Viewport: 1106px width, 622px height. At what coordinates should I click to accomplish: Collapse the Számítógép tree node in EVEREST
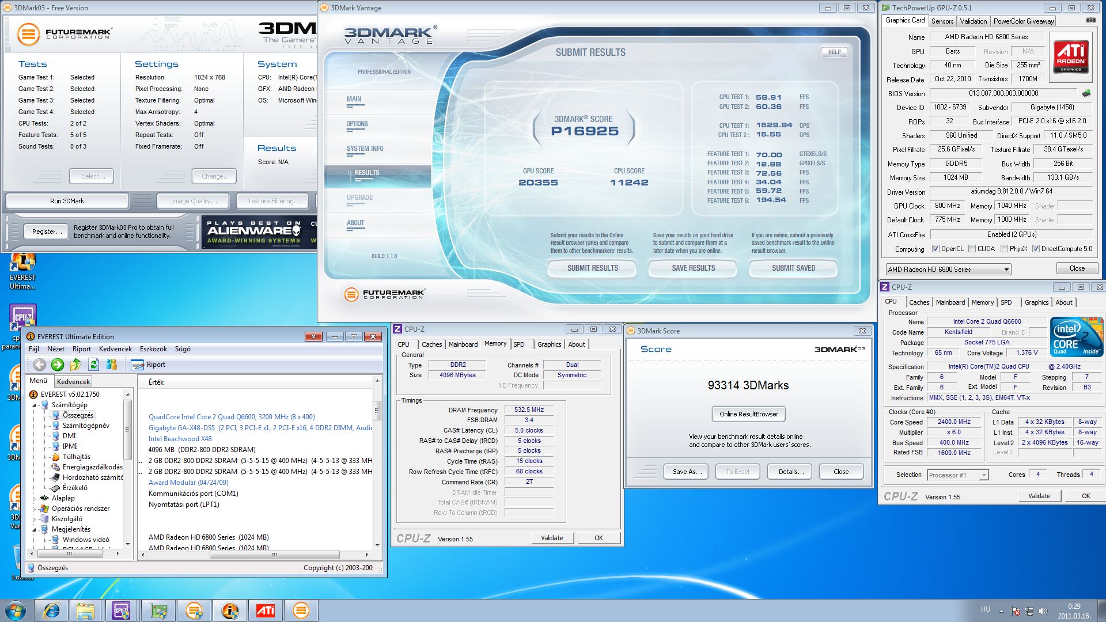click(x=34, y=405)
